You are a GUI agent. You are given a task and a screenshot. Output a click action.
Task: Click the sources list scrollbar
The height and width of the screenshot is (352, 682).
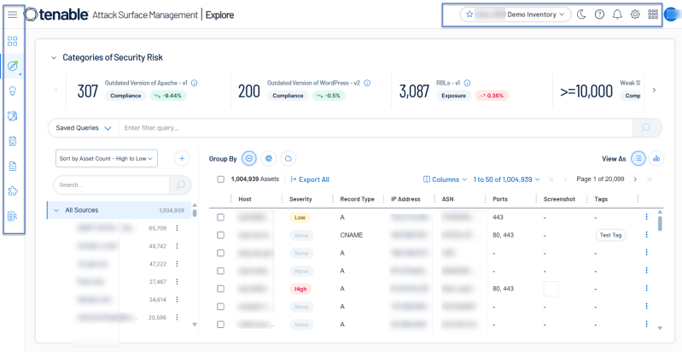tap(195, 213)
